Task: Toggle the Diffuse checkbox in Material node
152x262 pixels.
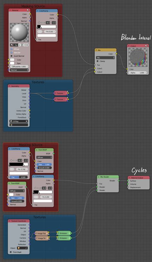Action: 12,49
